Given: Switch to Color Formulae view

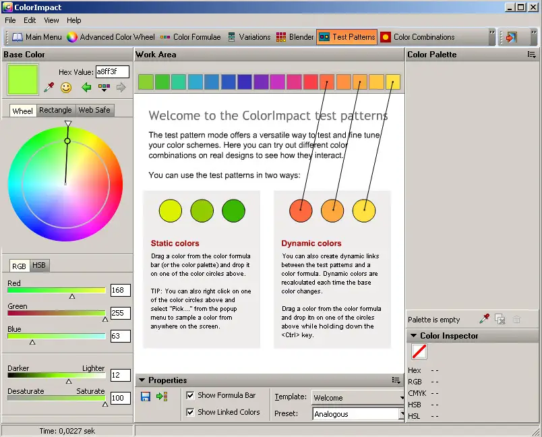Looking at the screenshot, I should coord(191,37).
